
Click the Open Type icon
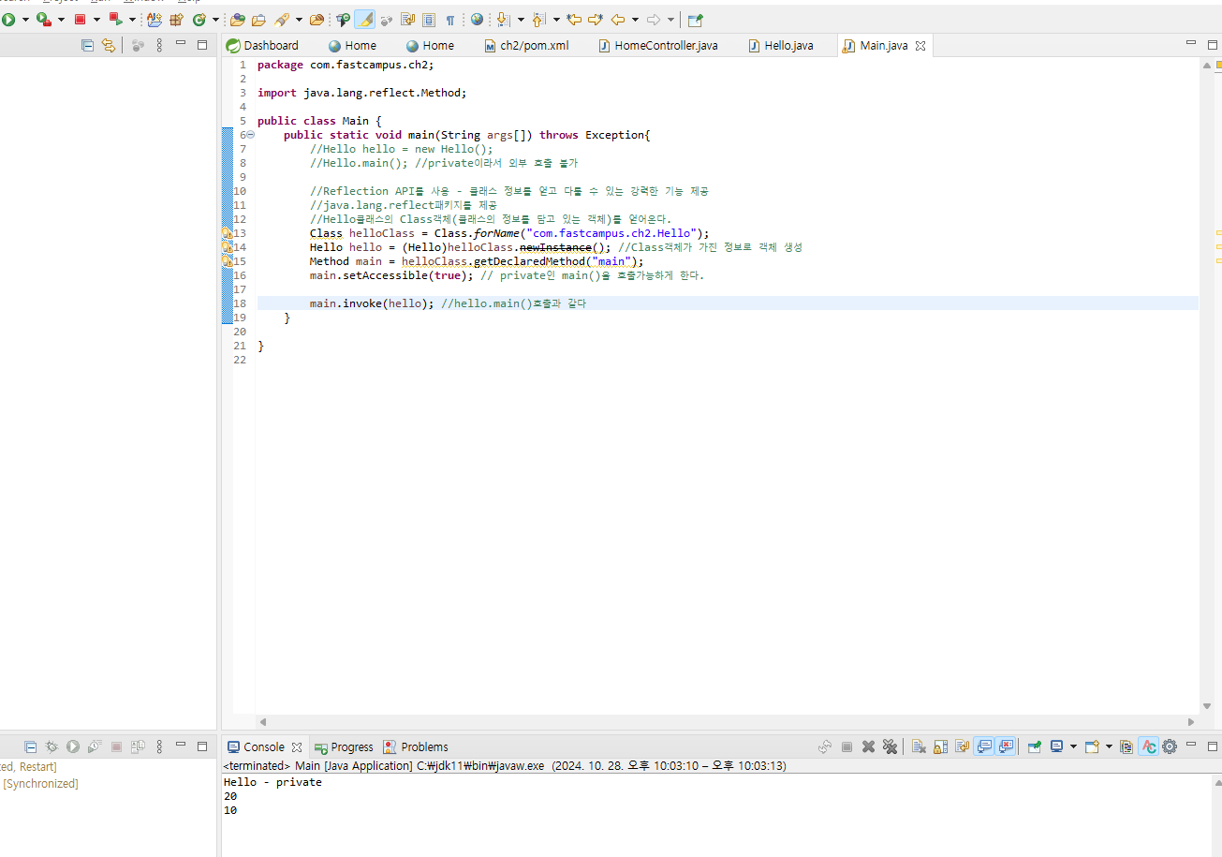pyautogui.click(x=237, y=19)
